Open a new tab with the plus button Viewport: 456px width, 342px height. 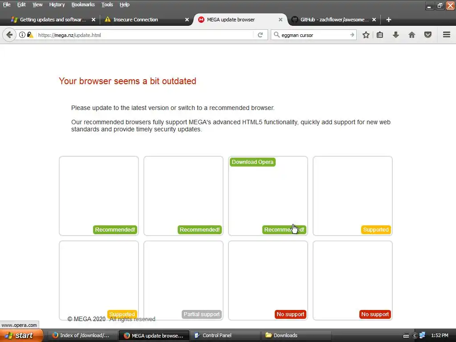click(x=388, y=20)
